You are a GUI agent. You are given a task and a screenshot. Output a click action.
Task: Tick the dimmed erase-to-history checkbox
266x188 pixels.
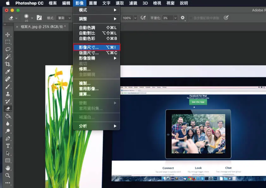[191, 18]
